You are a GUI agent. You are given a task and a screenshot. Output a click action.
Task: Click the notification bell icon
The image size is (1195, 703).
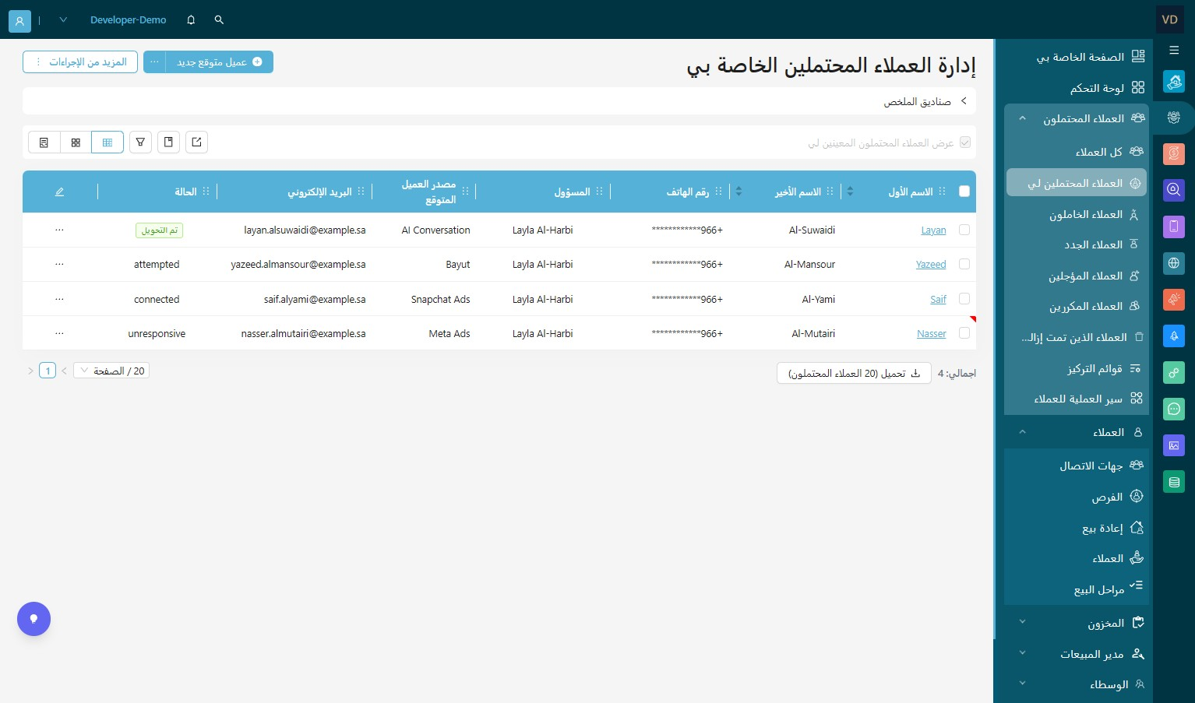point(191,20)
